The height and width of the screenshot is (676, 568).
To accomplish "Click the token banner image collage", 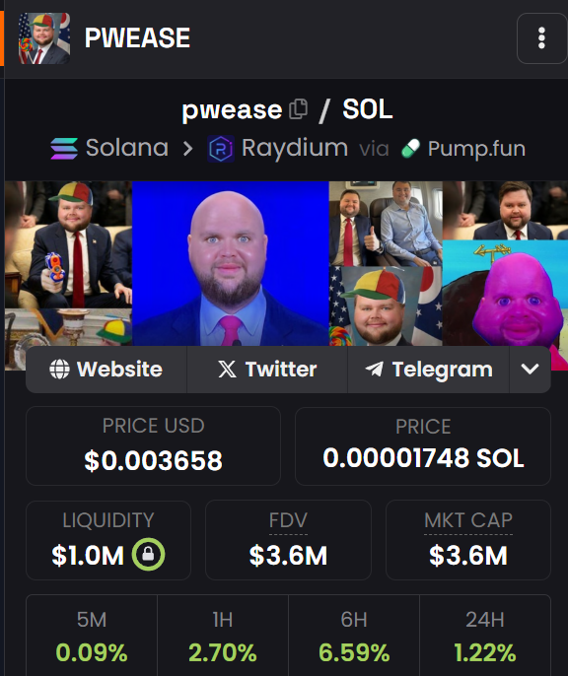I will [x=286, y=263].
